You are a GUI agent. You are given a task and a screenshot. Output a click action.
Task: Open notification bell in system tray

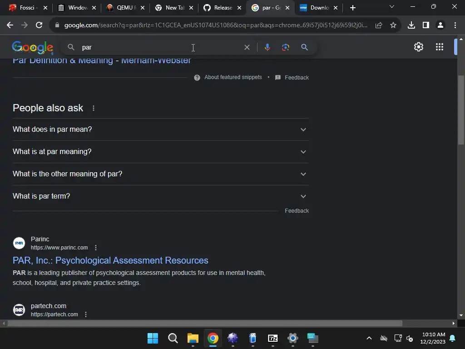click(x=452, y=338)
